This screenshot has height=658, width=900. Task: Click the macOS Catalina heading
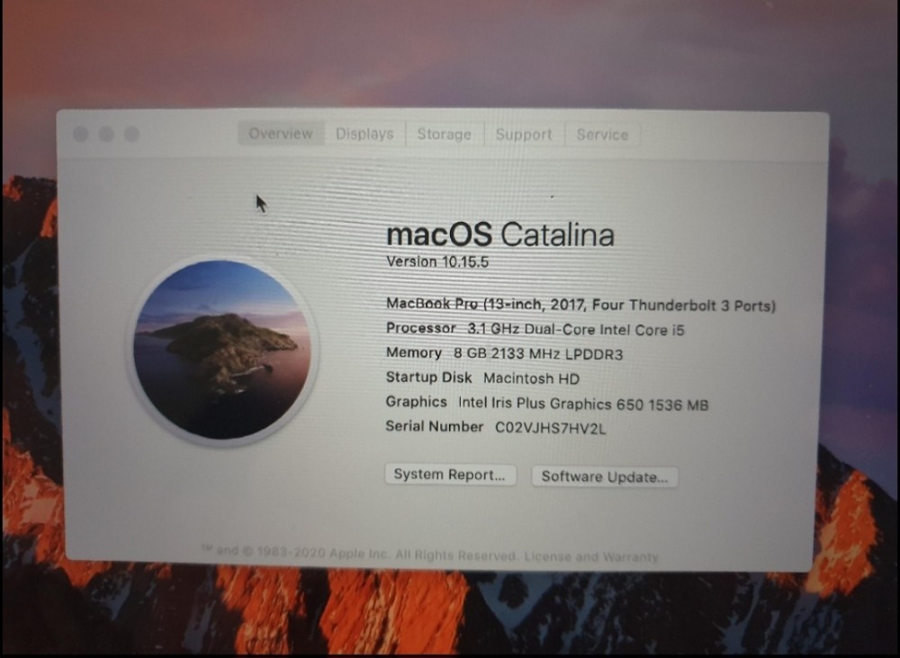click(x=499, y=235)
